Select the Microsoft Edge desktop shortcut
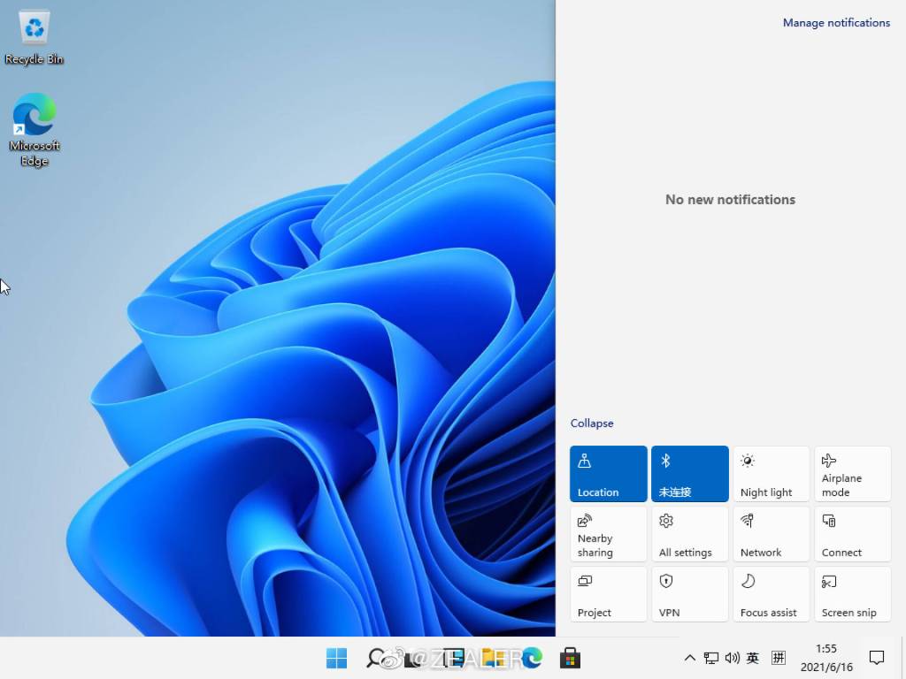This screenshot has width=906, height=679. pos(35,129)
